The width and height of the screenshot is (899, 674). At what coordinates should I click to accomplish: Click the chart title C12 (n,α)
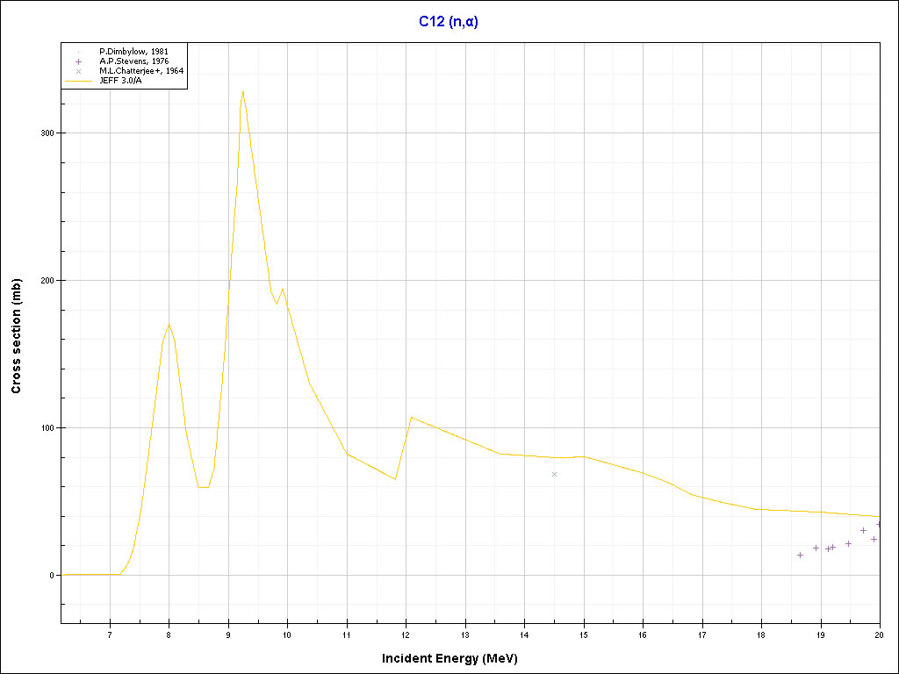pos(448,22)
